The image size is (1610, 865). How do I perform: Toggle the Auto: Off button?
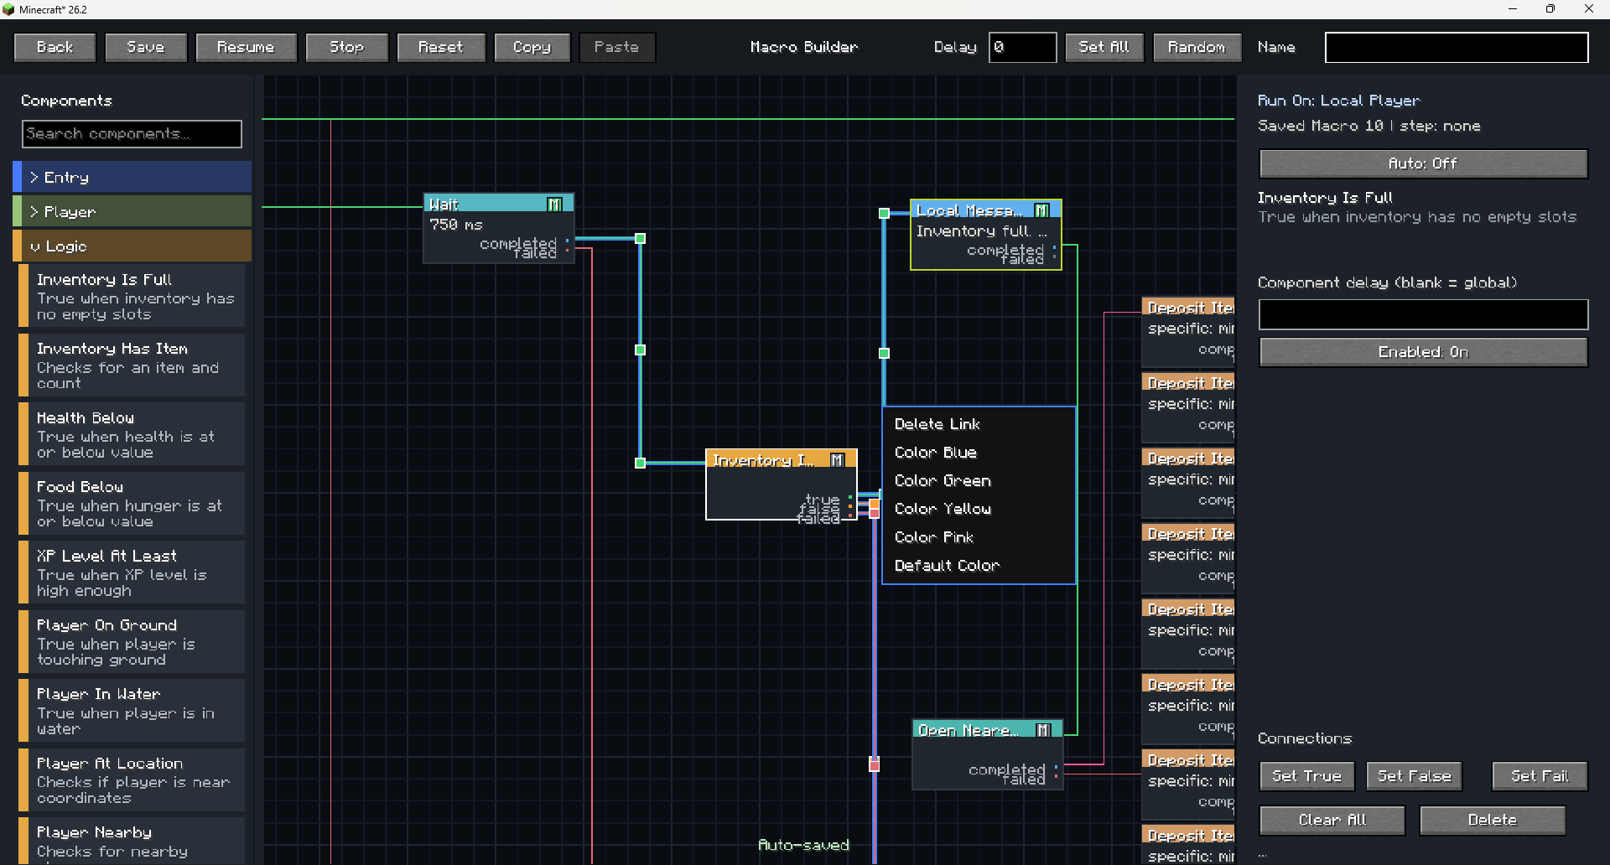1423,163
